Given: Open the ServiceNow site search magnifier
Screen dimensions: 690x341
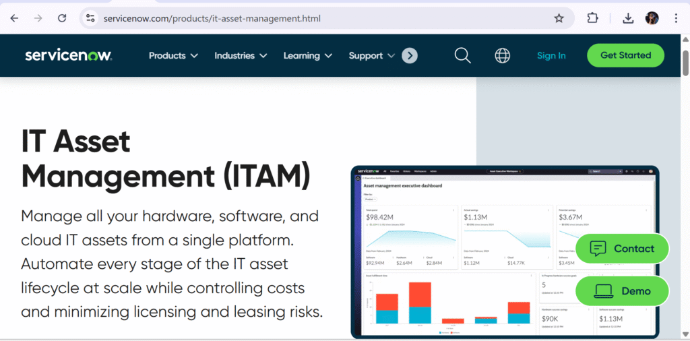Looking at the screenshot, I should tap(462, 55).
